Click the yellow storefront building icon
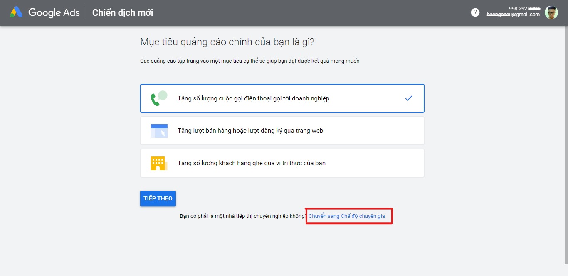The width and height of the screenshot is (568, 276). (158, 163)
